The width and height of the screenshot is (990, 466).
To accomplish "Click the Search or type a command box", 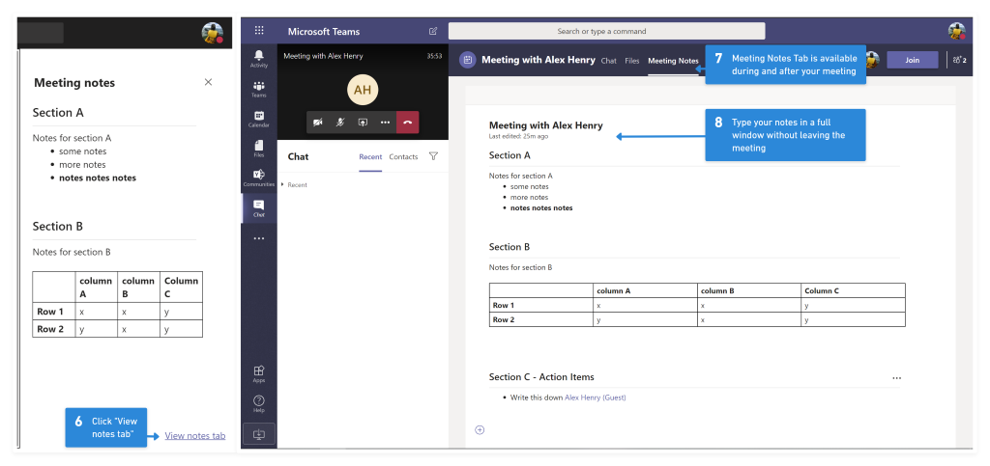I will pyautogui.click(x=607, y=31).
